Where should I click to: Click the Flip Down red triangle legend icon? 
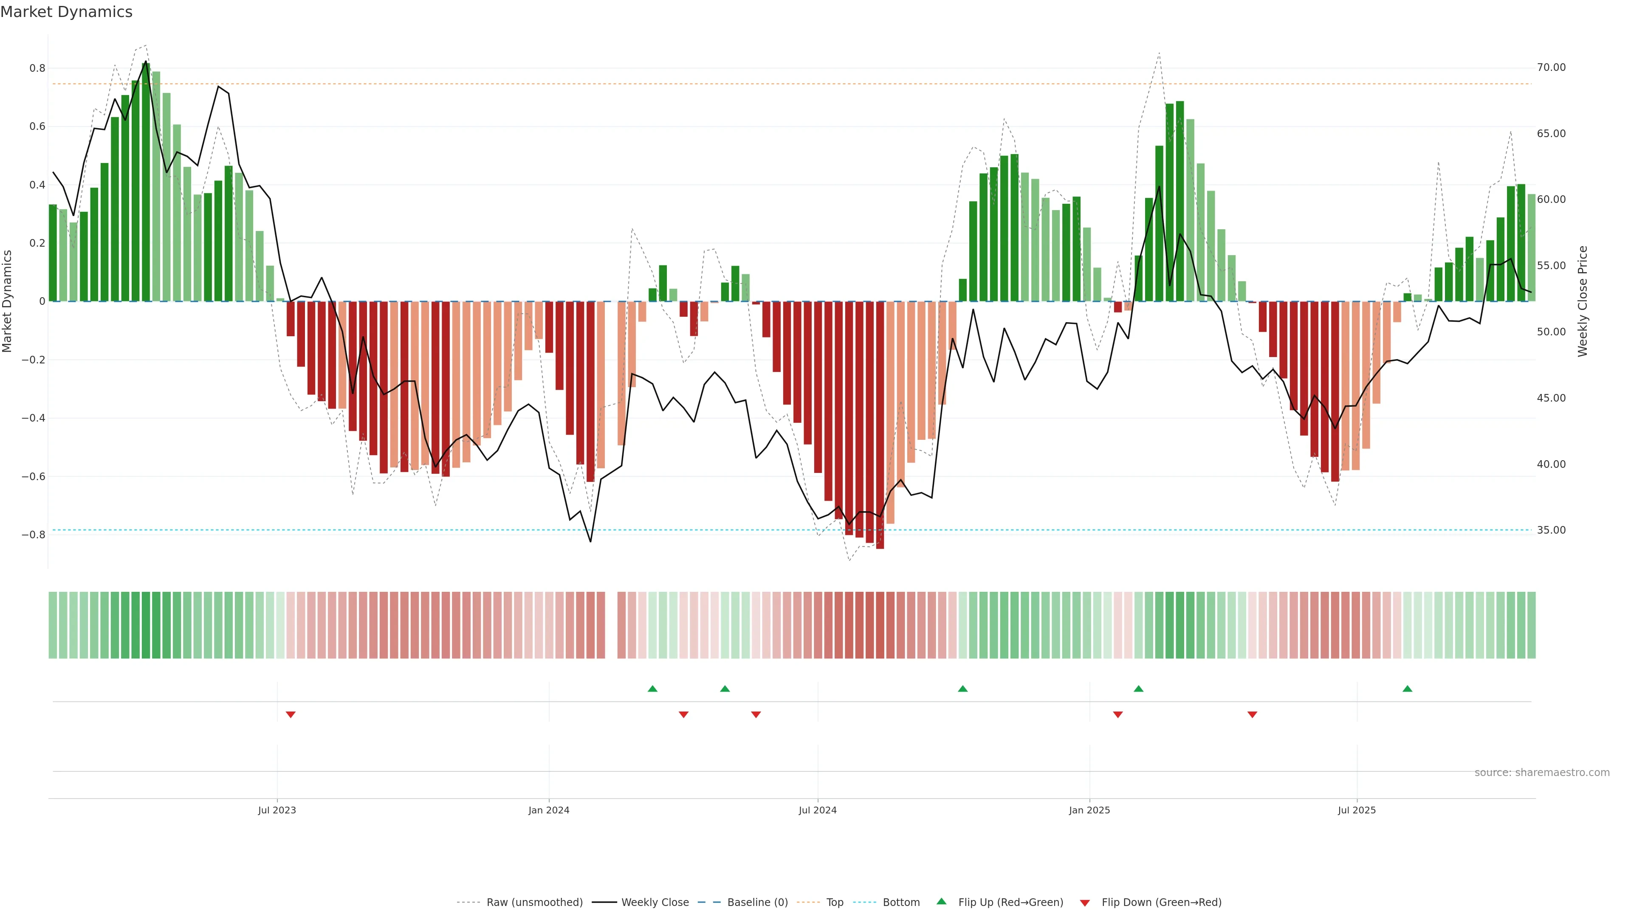coord(1085,903)
